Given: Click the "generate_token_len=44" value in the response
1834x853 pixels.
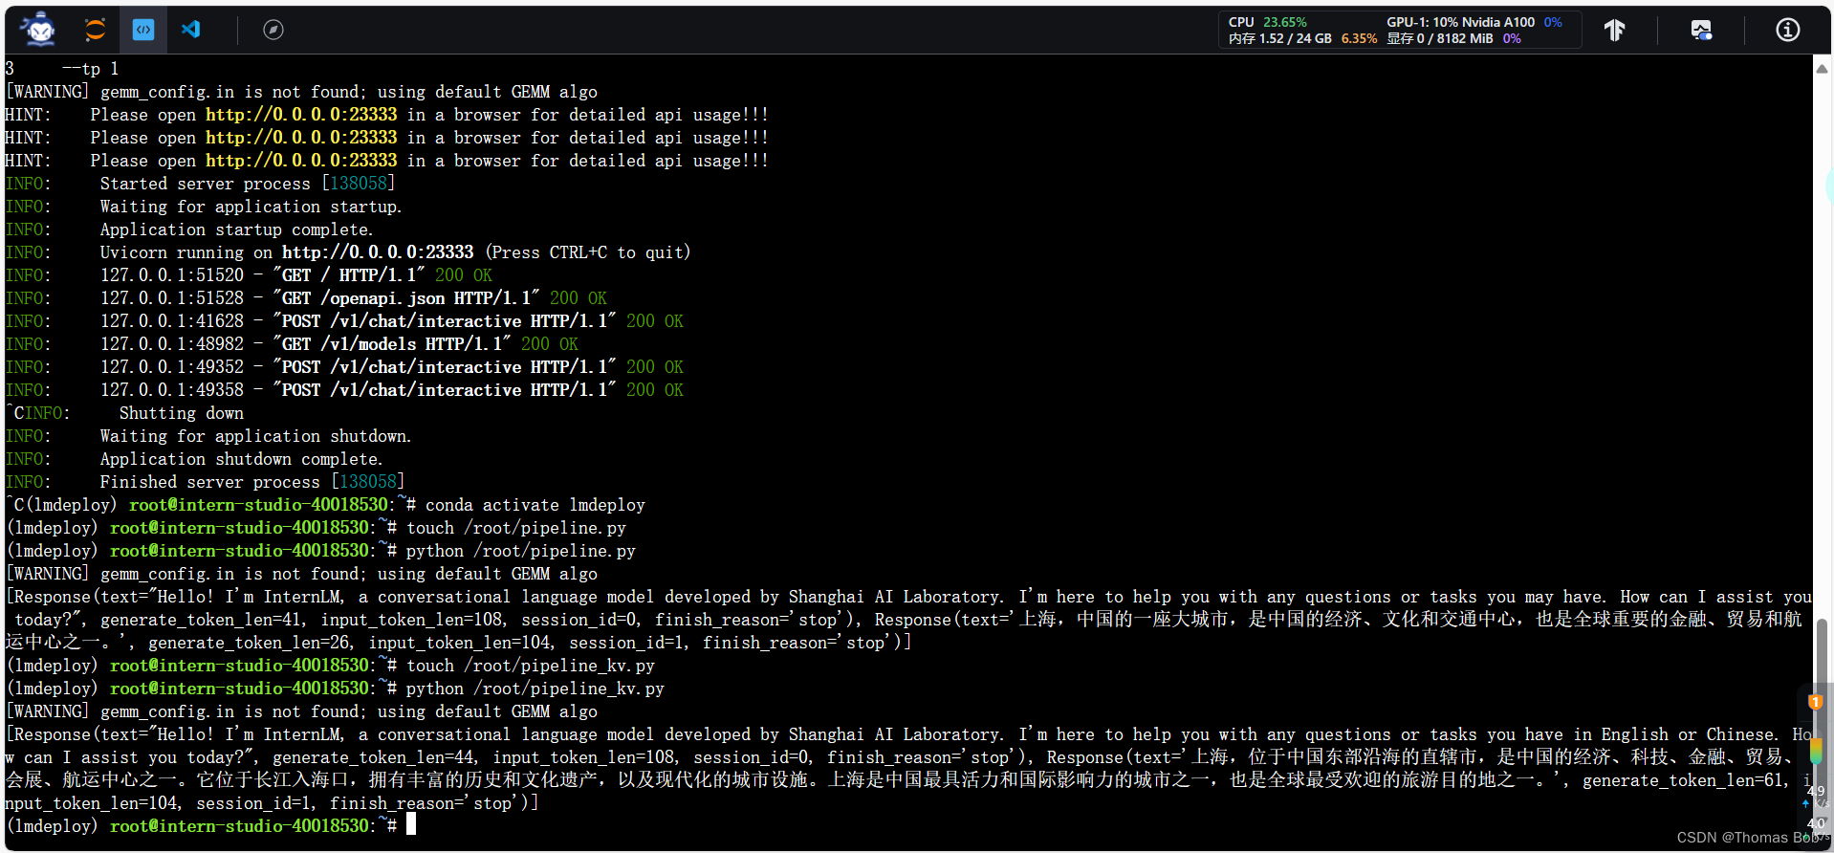Looking at the screenshot, I should coord(373,757).
